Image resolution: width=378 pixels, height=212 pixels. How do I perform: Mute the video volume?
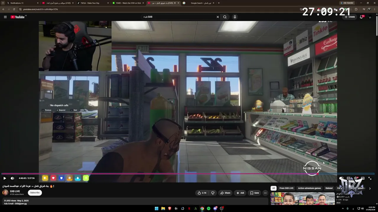[12, 178]
